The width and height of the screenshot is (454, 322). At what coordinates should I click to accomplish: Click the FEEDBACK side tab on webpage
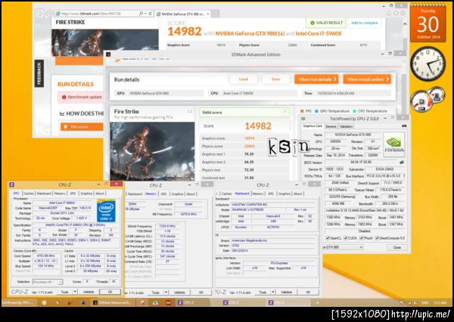[39, 73]
